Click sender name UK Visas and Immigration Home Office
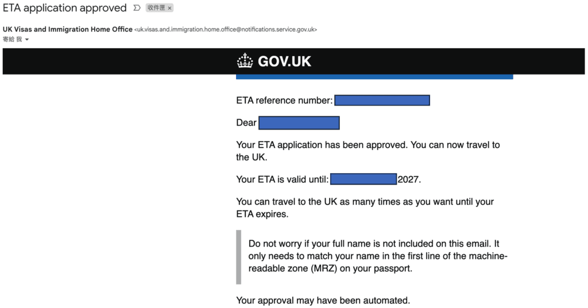The height and width of the screenshot is (308, 588). [68, 29]
